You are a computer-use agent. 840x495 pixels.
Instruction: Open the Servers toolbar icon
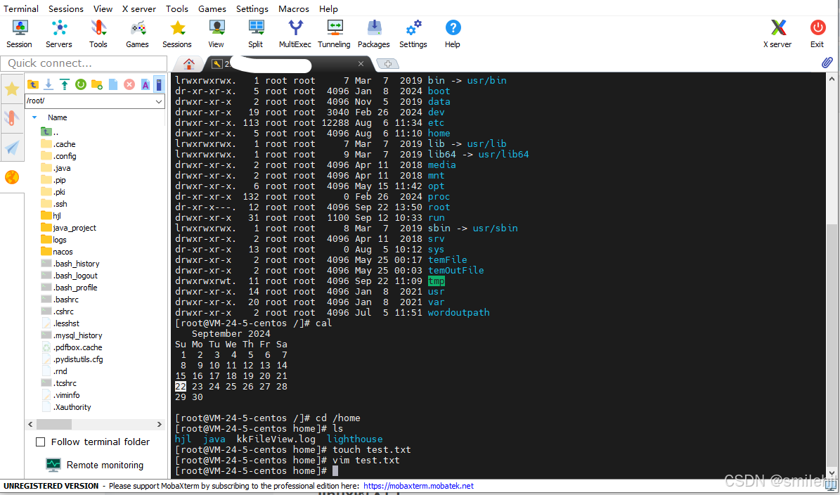pyautogui.click(x=59, y=34)
